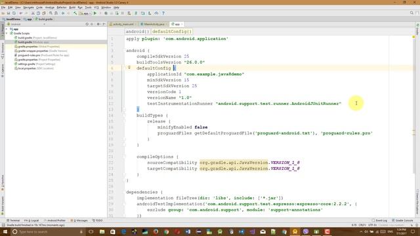Click the Cut scissors icon in toolbar
The height and width of the screenshot is (236, 420).
point(33,13)
